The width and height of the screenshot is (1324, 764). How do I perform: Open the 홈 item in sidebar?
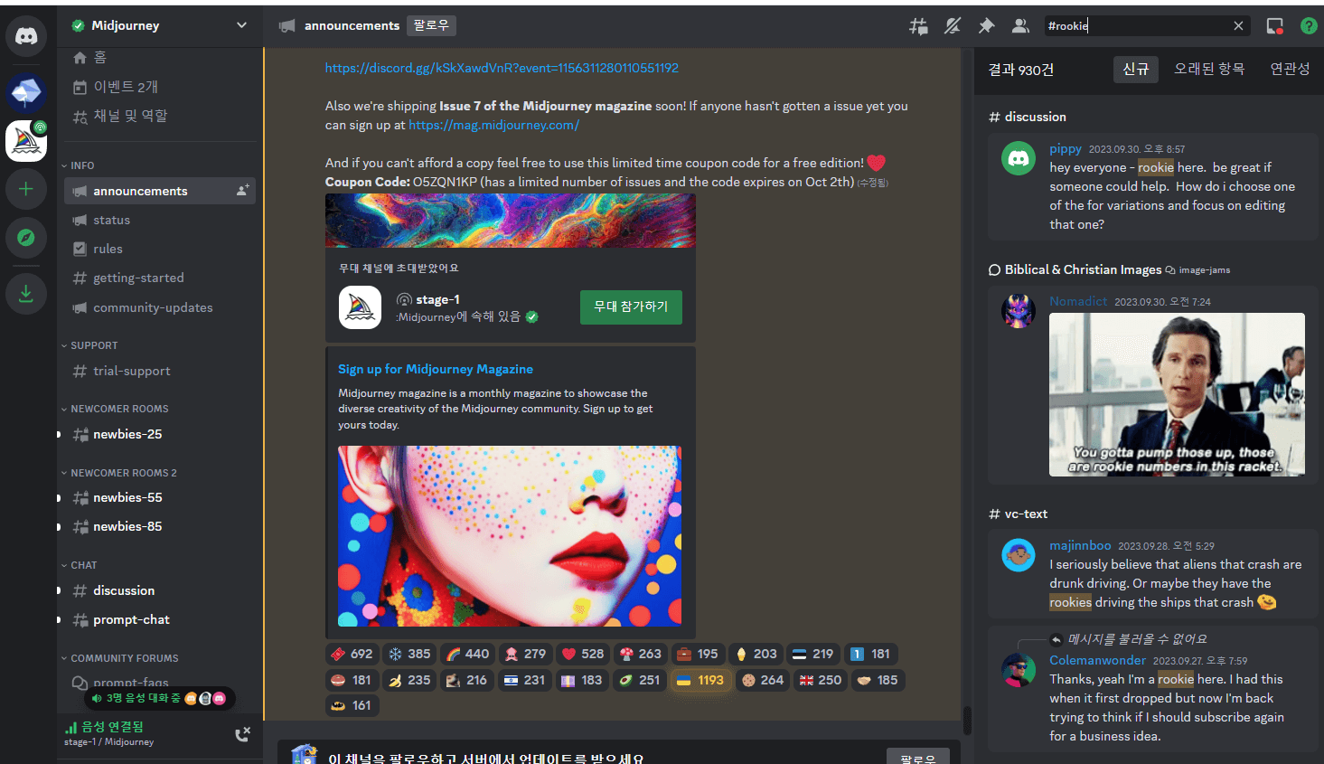(x=159, y=58)
